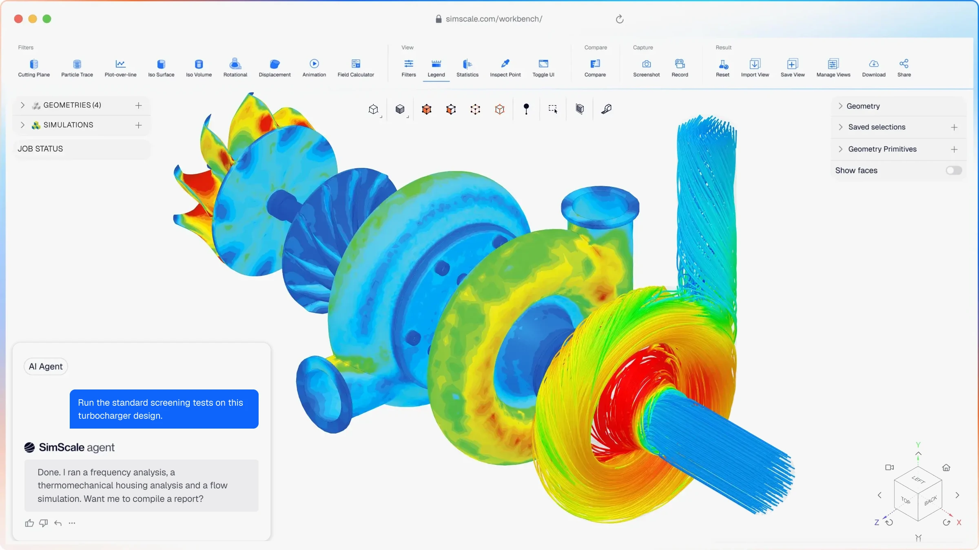Click Save View in toolbar
The width and height of the screenshot is (979, 550).
coord(793,68)
